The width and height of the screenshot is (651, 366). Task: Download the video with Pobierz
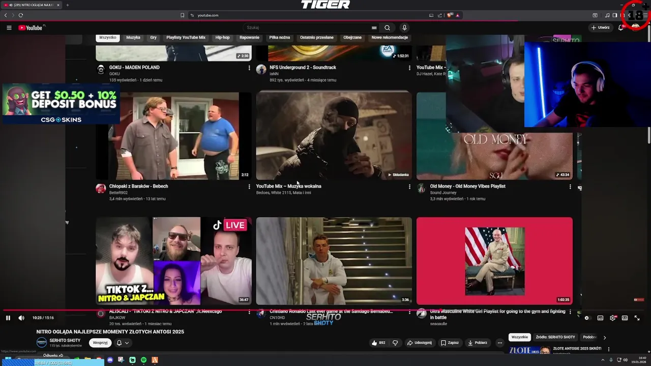coord(478,343)
